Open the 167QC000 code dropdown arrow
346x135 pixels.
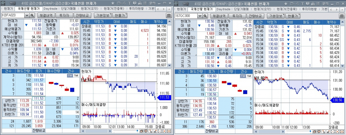click(x=200, y=15)
